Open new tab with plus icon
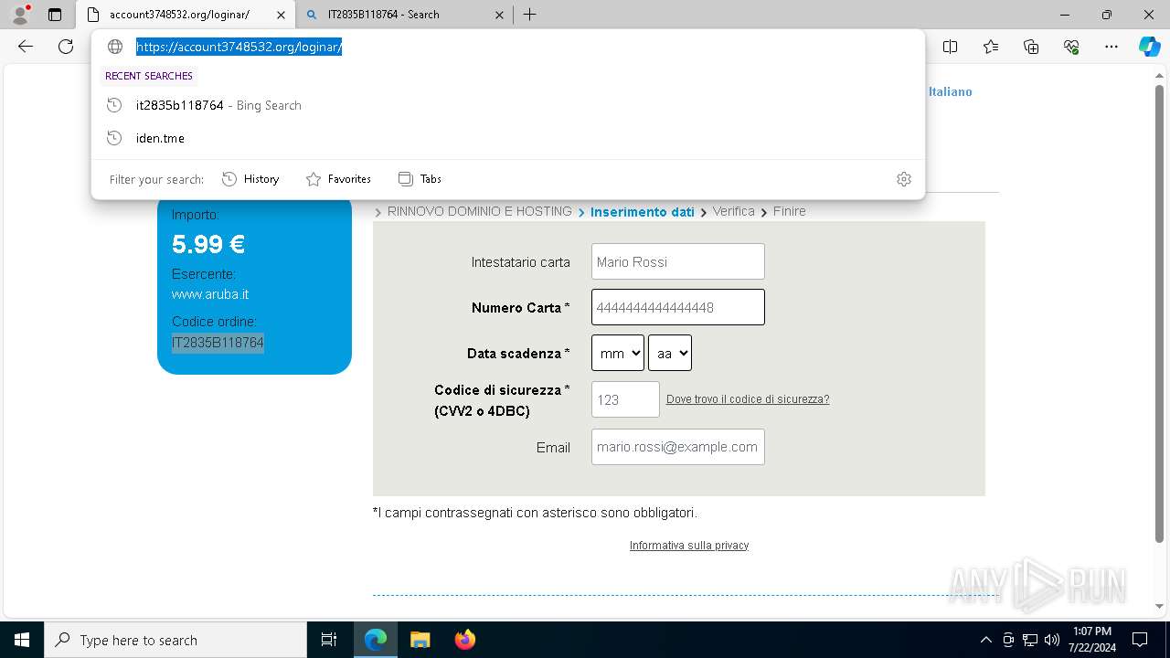 529,15
